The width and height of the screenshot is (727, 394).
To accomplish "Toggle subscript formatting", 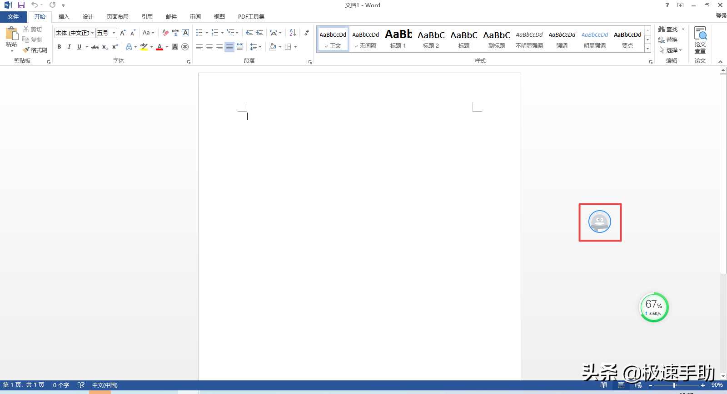I will coord(105,47).
